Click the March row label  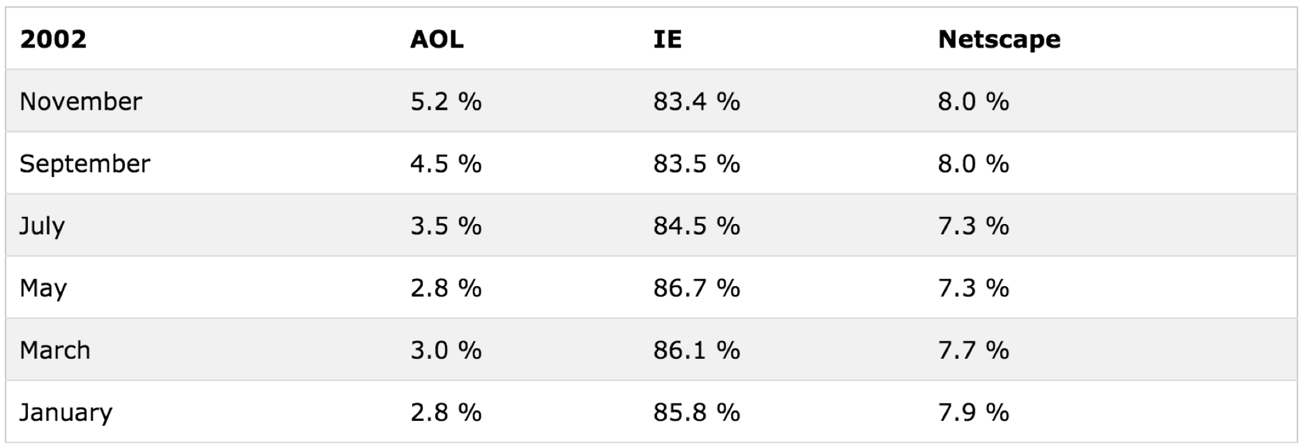coord(55,350)
